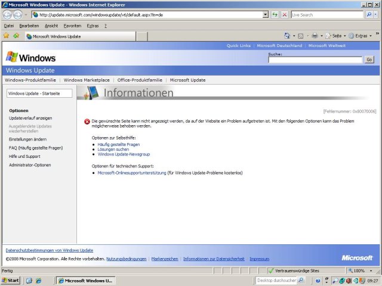382x286 pixels.
Task: Go back with the IE Back arrow
Action: pos(7,15)
